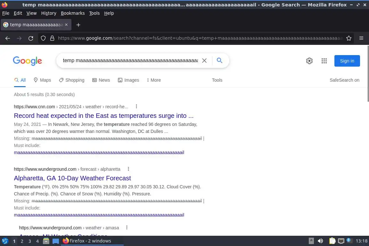Open Google search Tools filters
Viewport: 369px width, 246px height.
217,80
